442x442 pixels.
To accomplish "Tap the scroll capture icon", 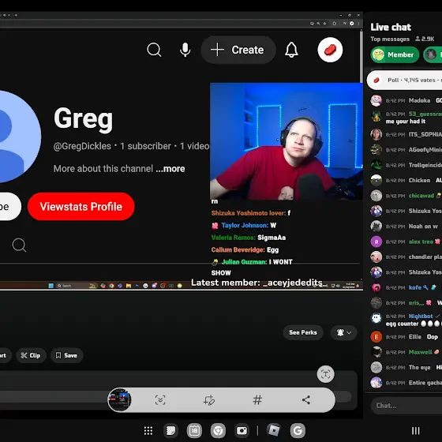I will point(160,400).
